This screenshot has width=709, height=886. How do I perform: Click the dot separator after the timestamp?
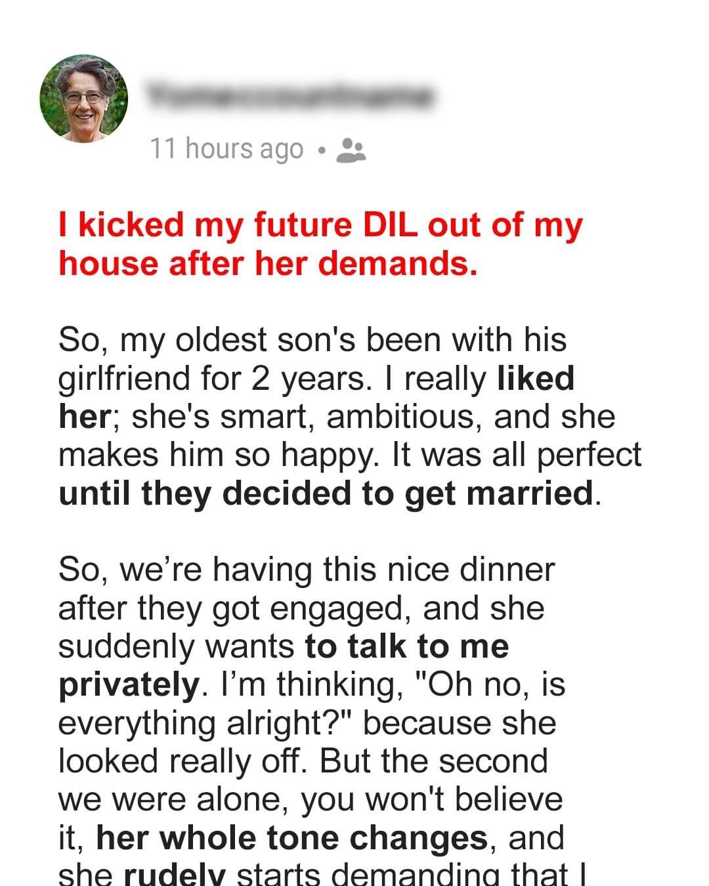tap(321, 151)
